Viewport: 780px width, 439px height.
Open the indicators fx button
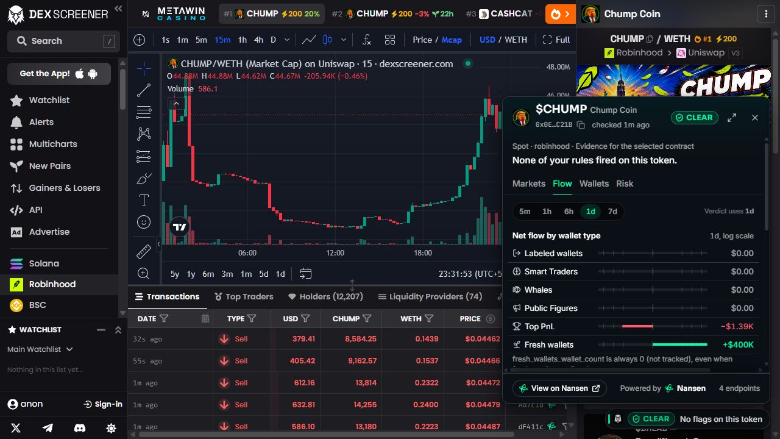coord(366,40)
